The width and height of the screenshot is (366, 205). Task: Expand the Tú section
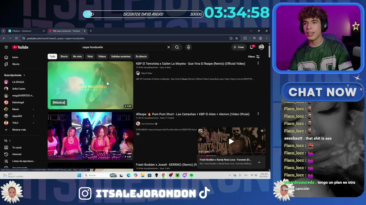[7, 141]
